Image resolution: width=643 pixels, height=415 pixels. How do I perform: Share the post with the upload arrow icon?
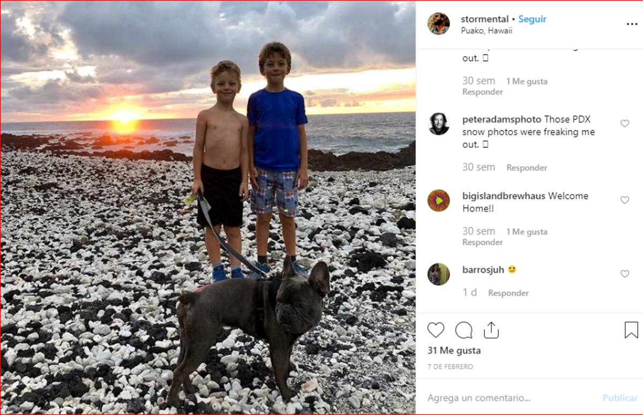coord(491,330)
